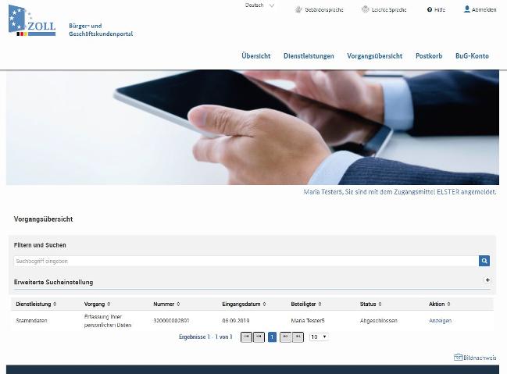507x374 pixels.
Task: Open the Hilfe help page
Action: [x=436, y=9]
